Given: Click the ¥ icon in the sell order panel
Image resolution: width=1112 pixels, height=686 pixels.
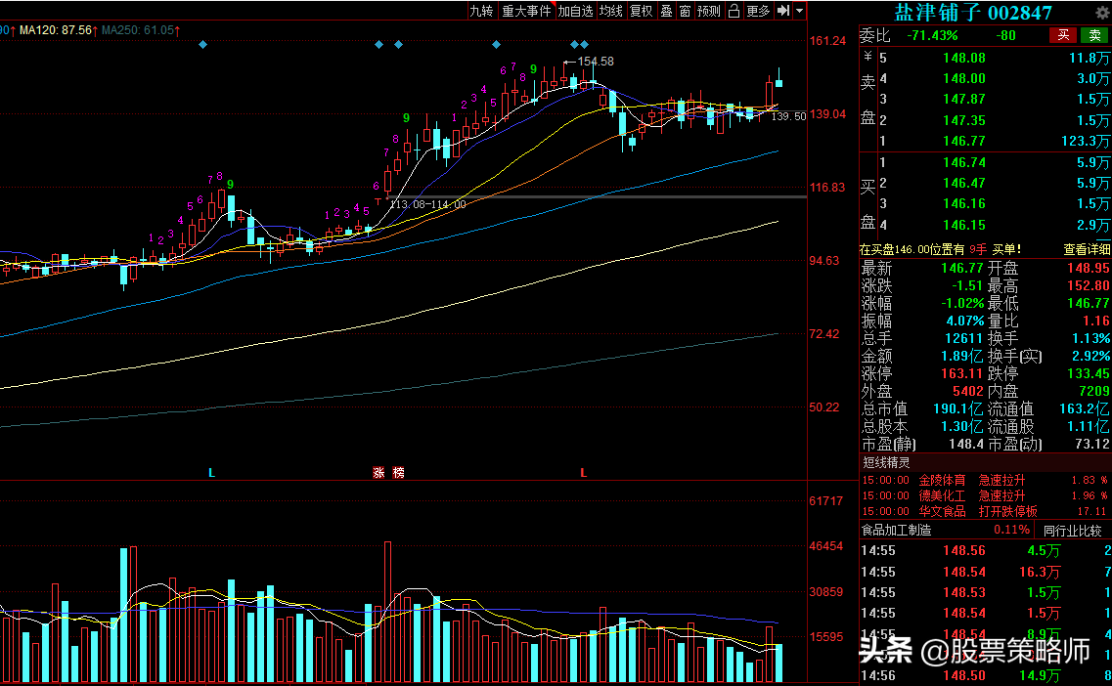Looking at the screenshot, I should click(867, 58).
